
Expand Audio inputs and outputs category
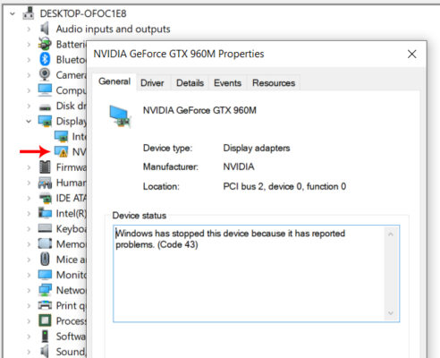(x=29, y=30)
